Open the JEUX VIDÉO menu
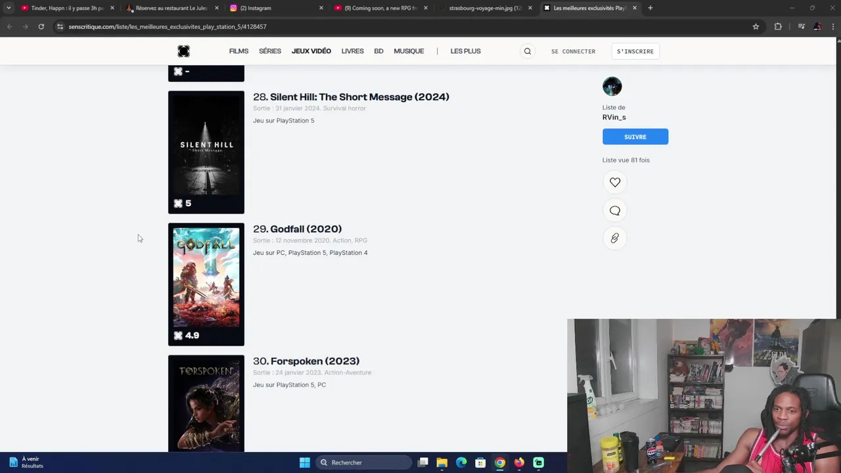This screenshot has height=473, width=841. (311, 51)
